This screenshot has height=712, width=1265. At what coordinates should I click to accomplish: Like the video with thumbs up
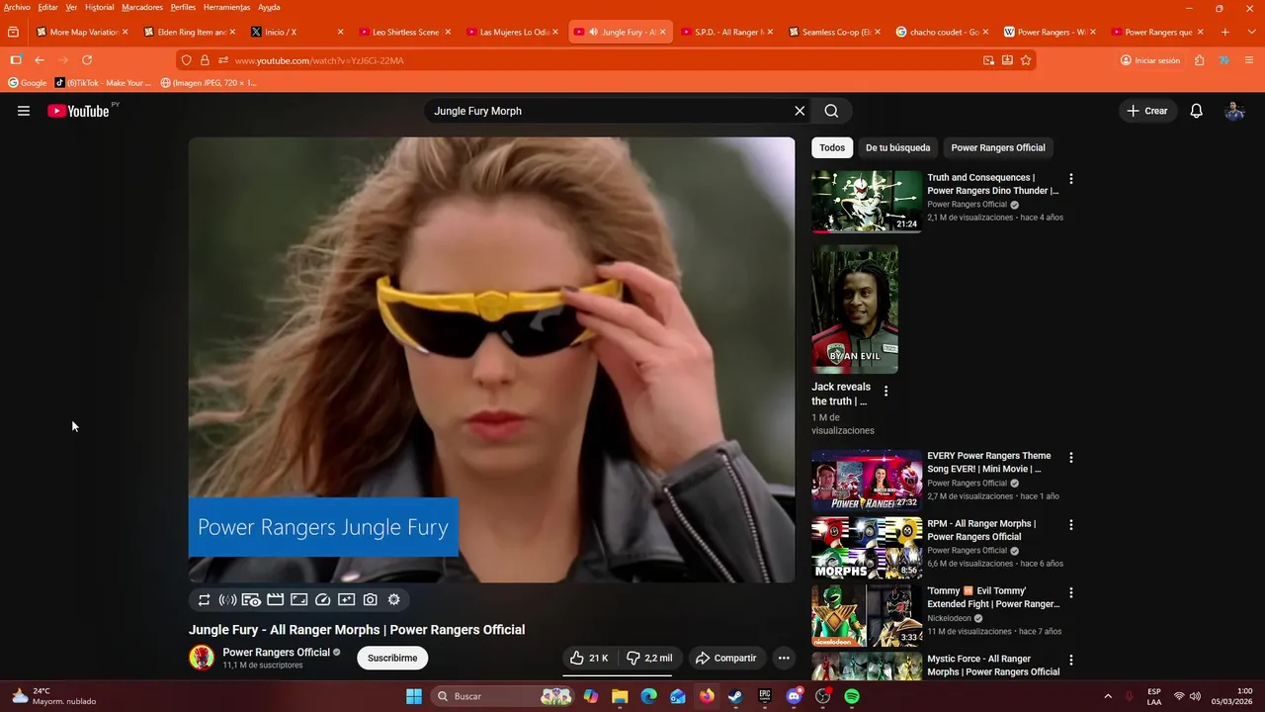pyautogui.click(x=589, y=658)
